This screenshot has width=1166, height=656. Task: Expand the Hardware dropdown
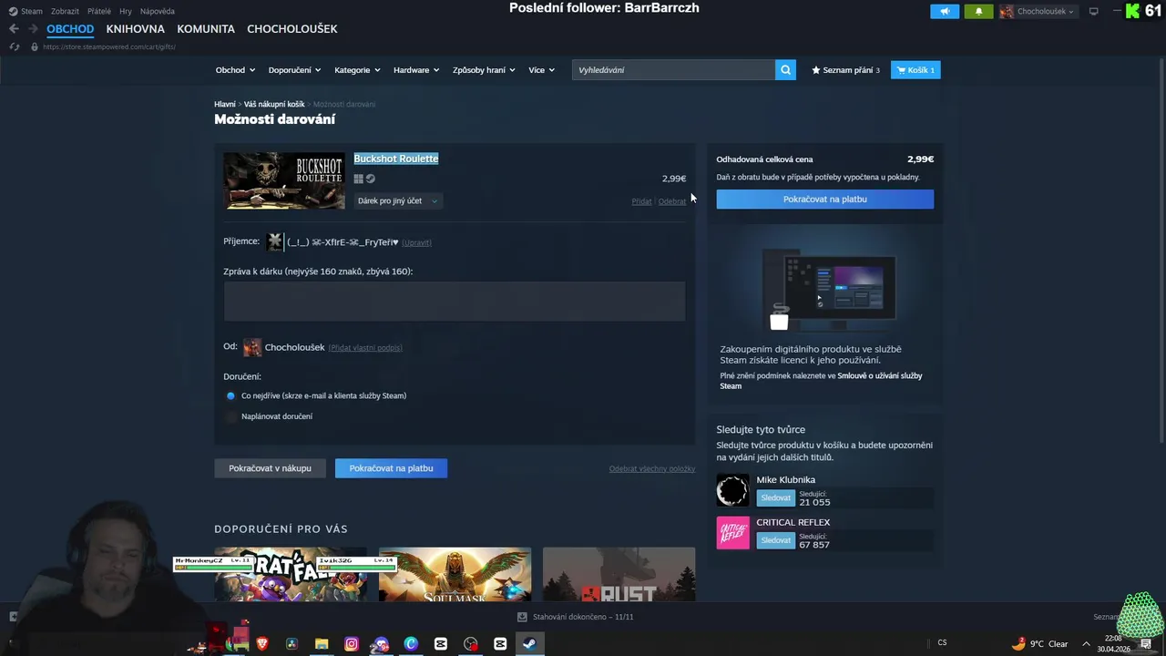(x=416, y=70)
